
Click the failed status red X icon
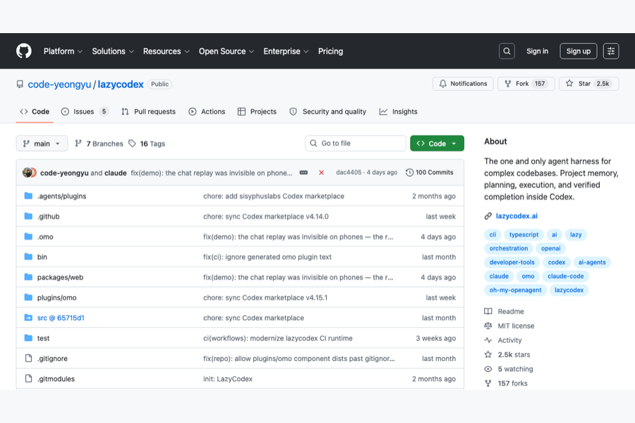[321, 173]
